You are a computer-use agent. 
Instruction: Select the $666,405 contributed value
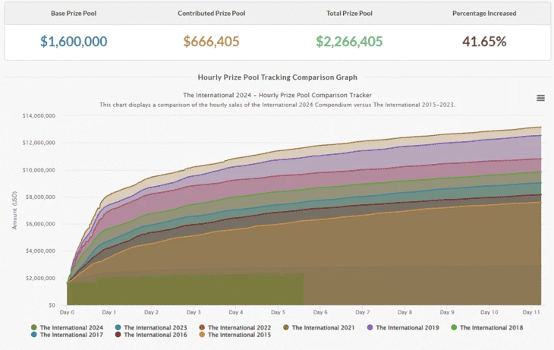(x=211, y=41)
